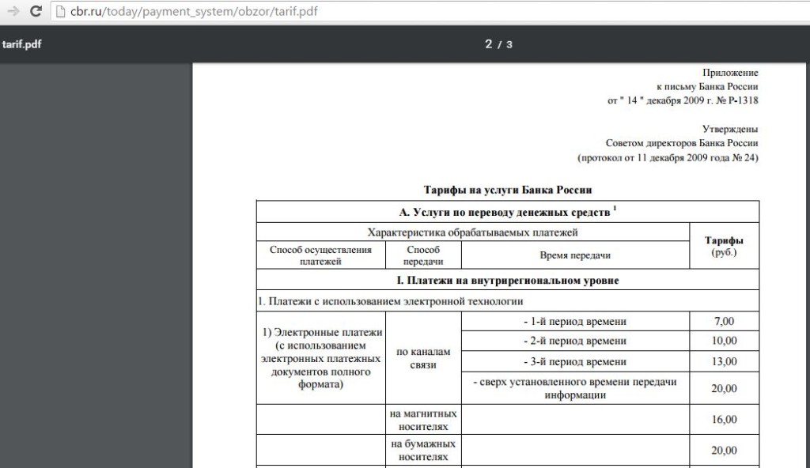Viewport: 810px width, 468px height.
Task: Click the tarif.pdf document title
Action: (21, 44)
